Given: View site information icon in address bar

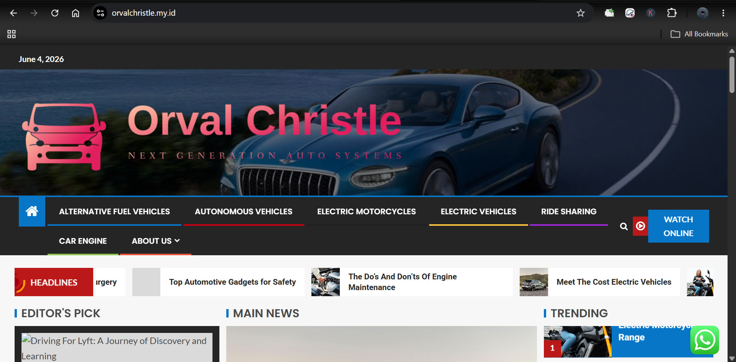Looking at the screenshot, I should (100, 13).
